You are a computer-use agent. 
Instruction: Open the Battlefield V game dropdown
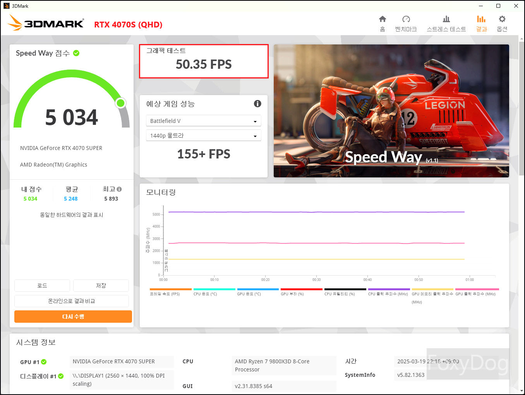(x=204, y=121)
